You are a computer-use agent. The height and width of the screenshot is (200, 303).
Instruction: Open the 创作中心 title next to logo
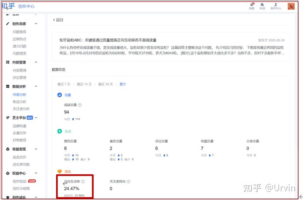pyautogui.click(x=26, y=6)
